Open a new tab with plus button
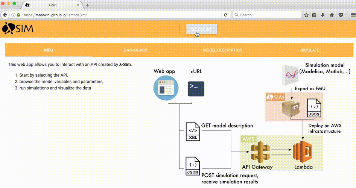The width and height of the screenshot is (356, 188). click(x=87, y=5)
